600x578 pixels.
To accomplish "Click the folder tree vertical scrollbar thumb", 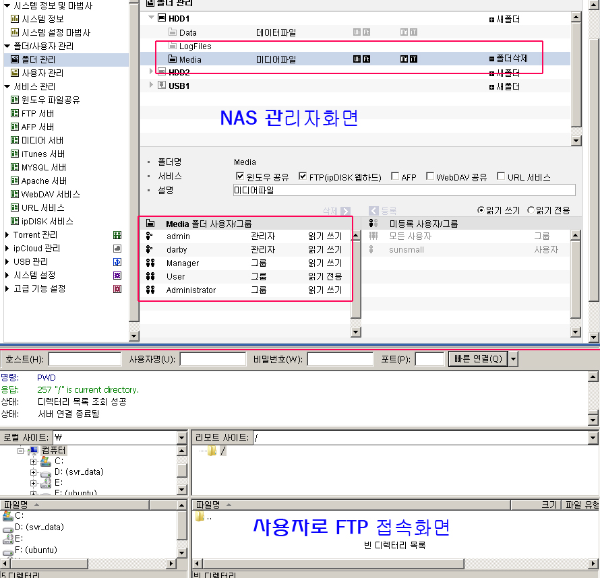I will (x=576, y=75).
